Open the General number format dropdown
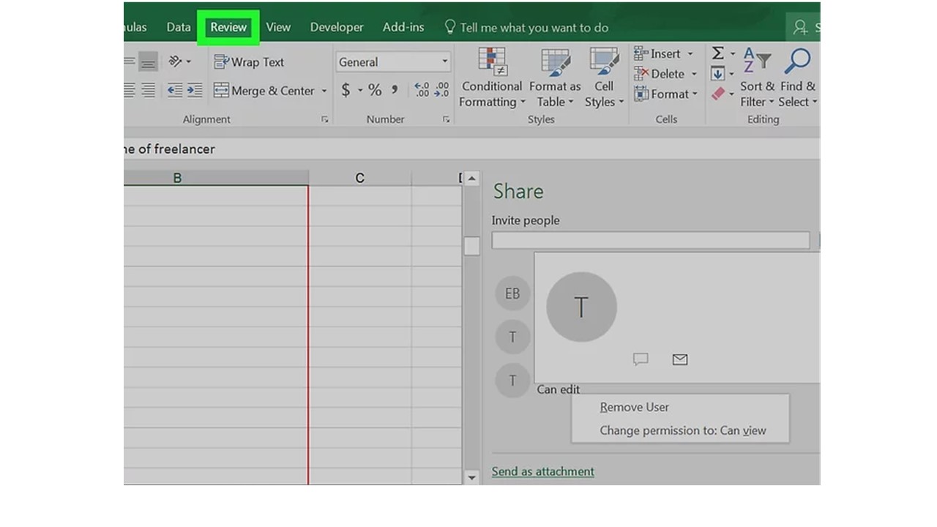Screen dimensions: 937x527 pyautogui.click(x=444, y=61)
